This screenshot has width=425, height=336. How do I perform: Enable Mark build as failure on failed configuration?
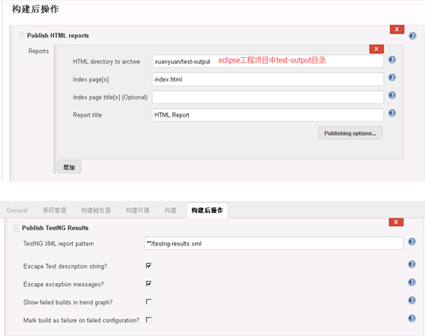pos(148,319)
